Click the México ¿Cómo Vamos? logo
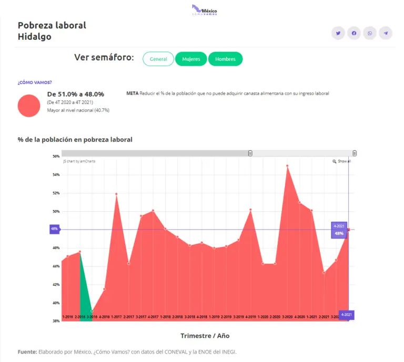This screenshot has height=362, width=404. [205, 10]
